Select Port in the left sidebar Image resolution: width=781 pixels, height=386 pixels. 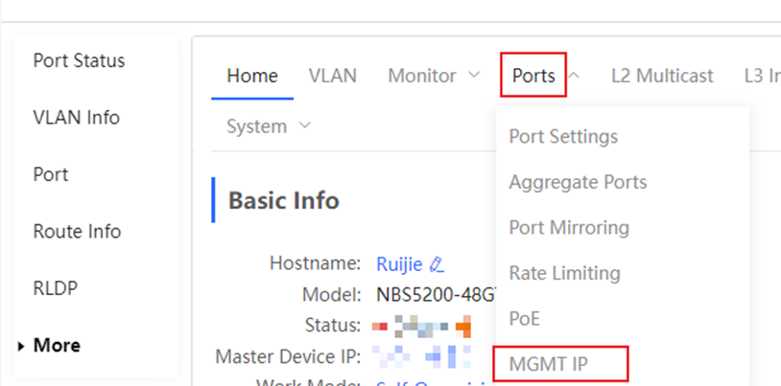click(x=51, y=174)
